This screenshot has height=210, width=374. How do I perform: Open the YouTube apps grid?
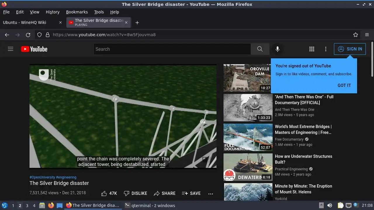[x=312, y=49]
